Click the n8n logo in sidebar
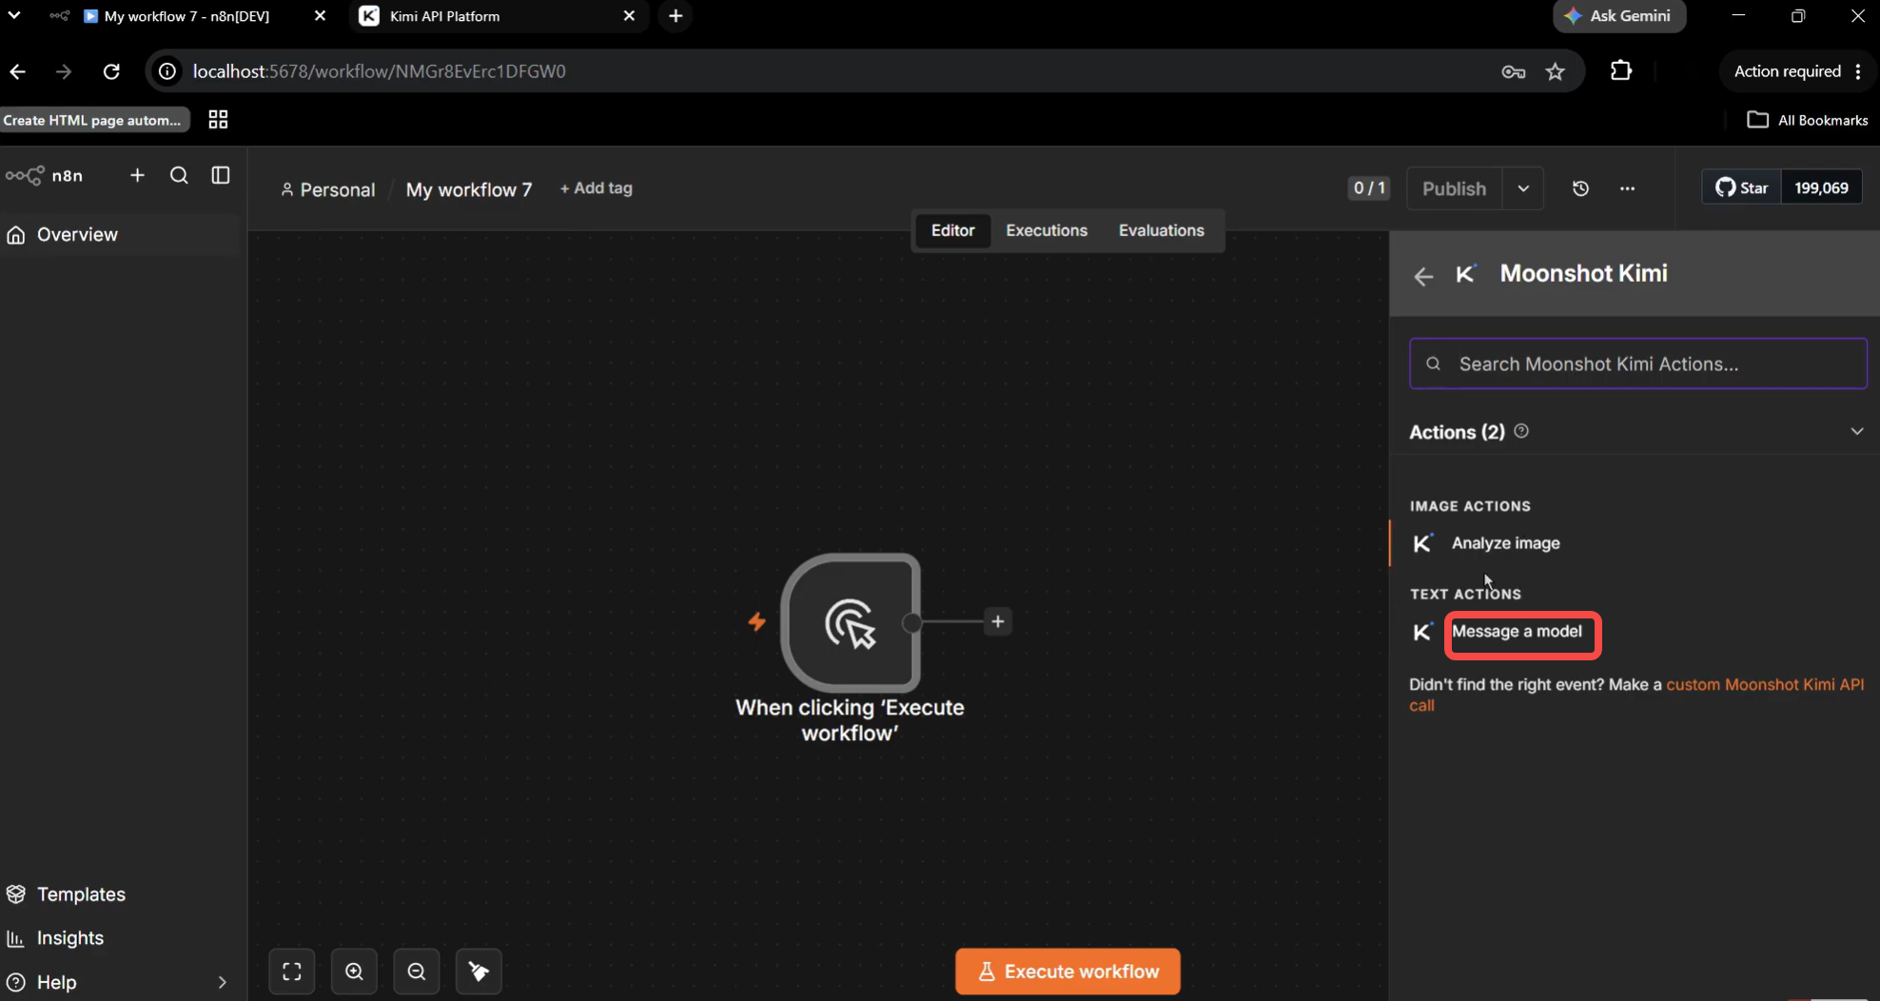Image resolution: width=1880 pixels, height=1001 pixels. (45, 176)
